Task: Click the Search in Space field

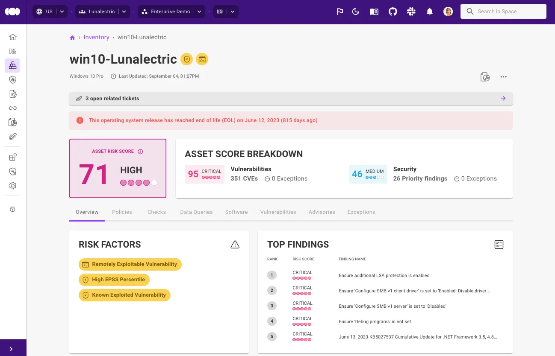Action: coord(503,12)
